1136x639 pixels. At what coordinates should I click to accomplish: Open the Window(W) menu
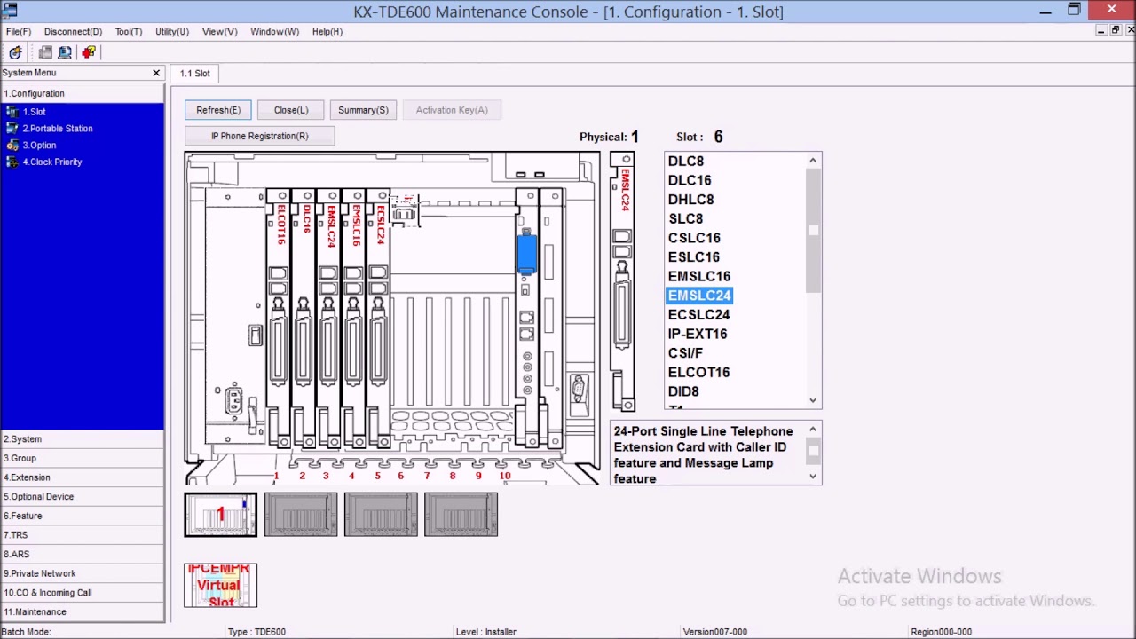pos(274,31)
